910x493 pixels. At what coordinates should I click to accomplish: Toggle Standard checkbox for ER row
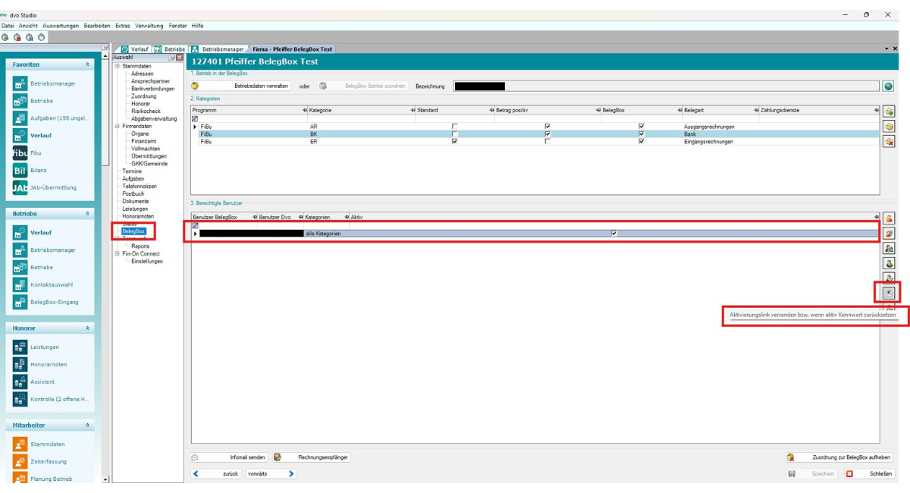pos(455,142)
